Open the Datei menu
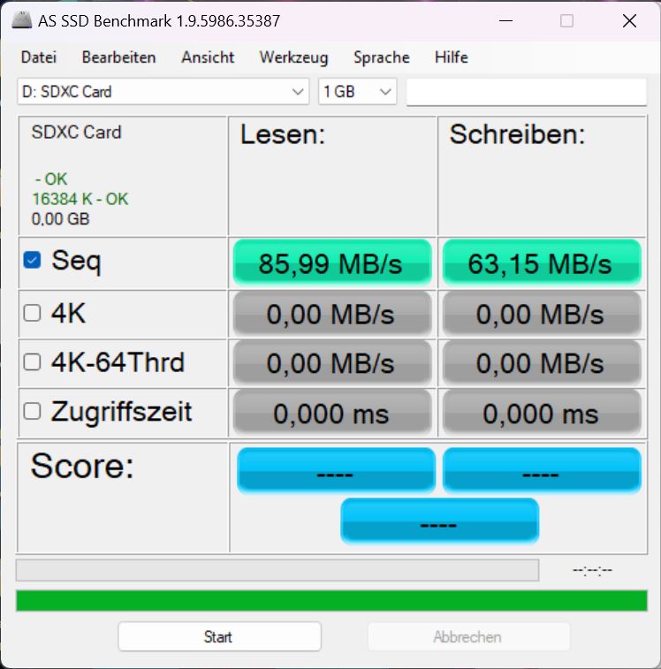661x669 pixels. [x=39, y=57]
